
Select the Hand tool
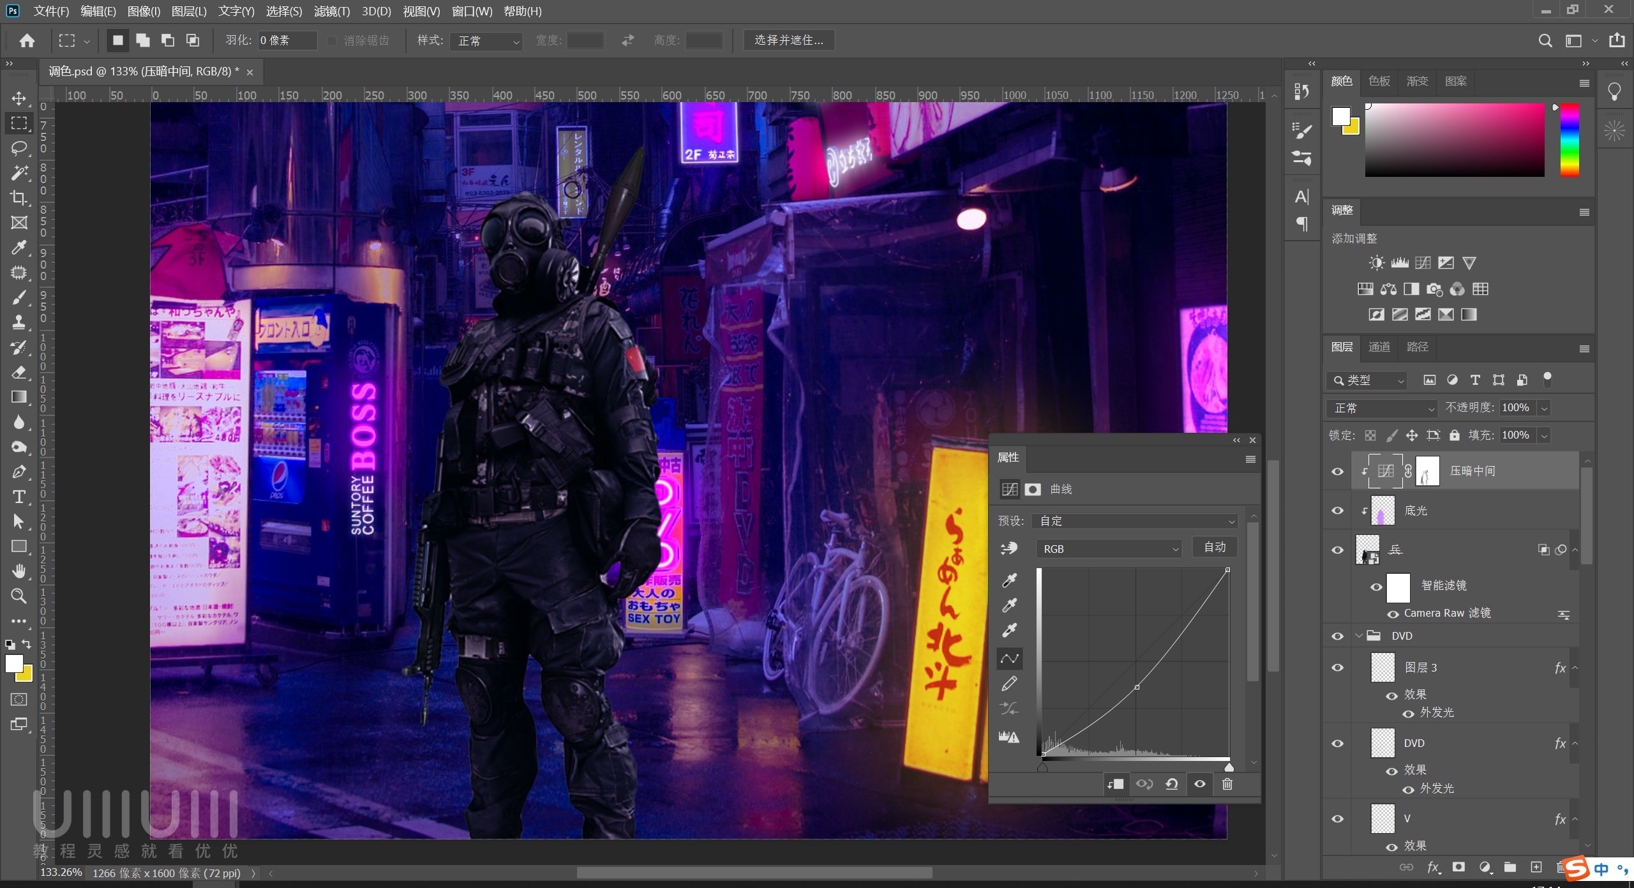pos(19,571)
